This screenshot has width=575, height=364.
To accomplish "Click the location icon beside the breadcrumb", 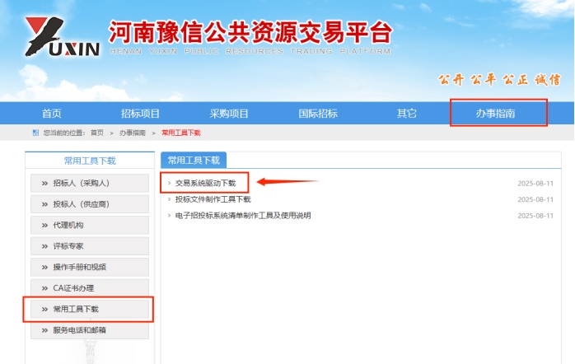I will pyautogui.click(x=35, y=133).
